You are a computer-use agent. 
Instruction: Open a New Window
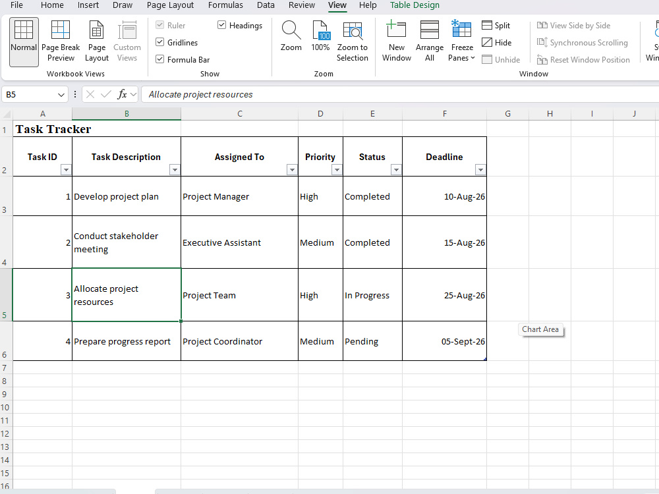(x=396, y=42)
